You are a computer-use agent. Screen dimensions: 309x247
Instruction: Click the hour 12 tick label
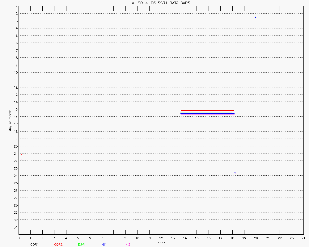click(161, 238)
